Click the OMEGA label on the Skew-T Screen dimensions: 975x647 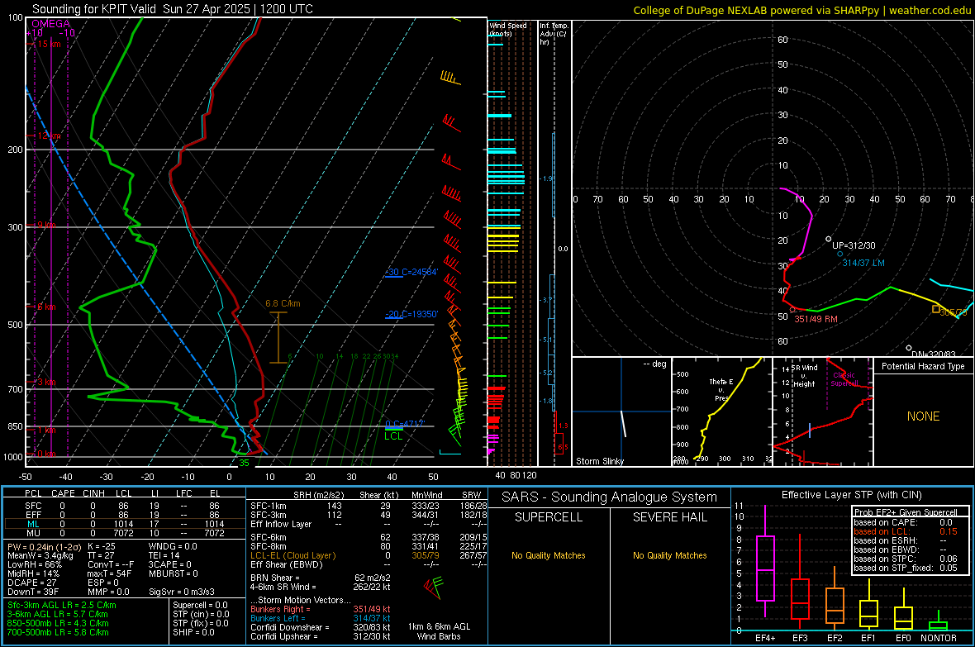pos(51,24)
